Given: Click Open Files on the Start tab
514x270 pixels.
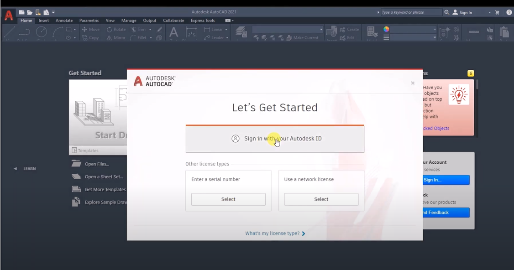Looking at the screenshot, I should [90, 164].
